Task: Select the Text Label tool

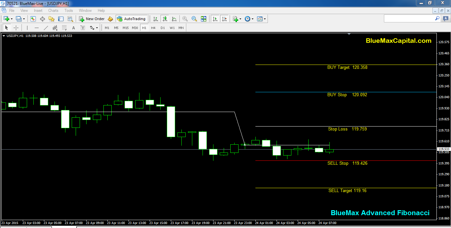Action: tap(83, 28)
